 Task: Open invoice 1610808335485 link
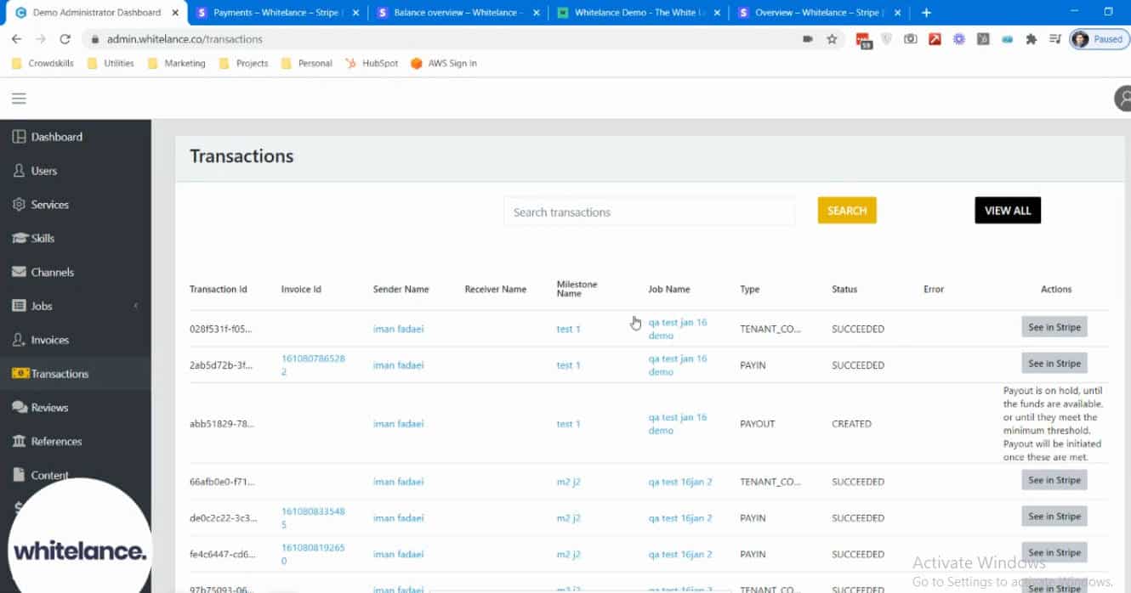tap(313, 518)
